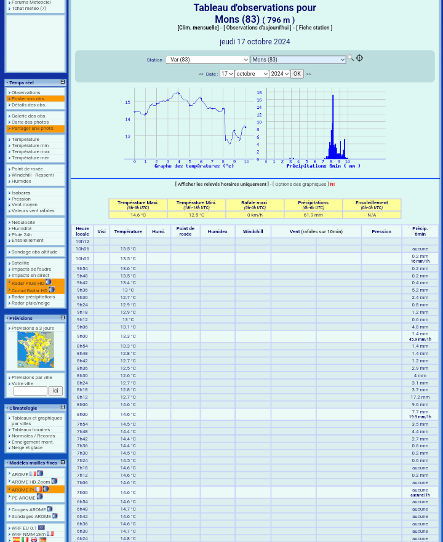443x542 pixels.
Task: Open Isobares sidebar link
Action: (21, 193)
